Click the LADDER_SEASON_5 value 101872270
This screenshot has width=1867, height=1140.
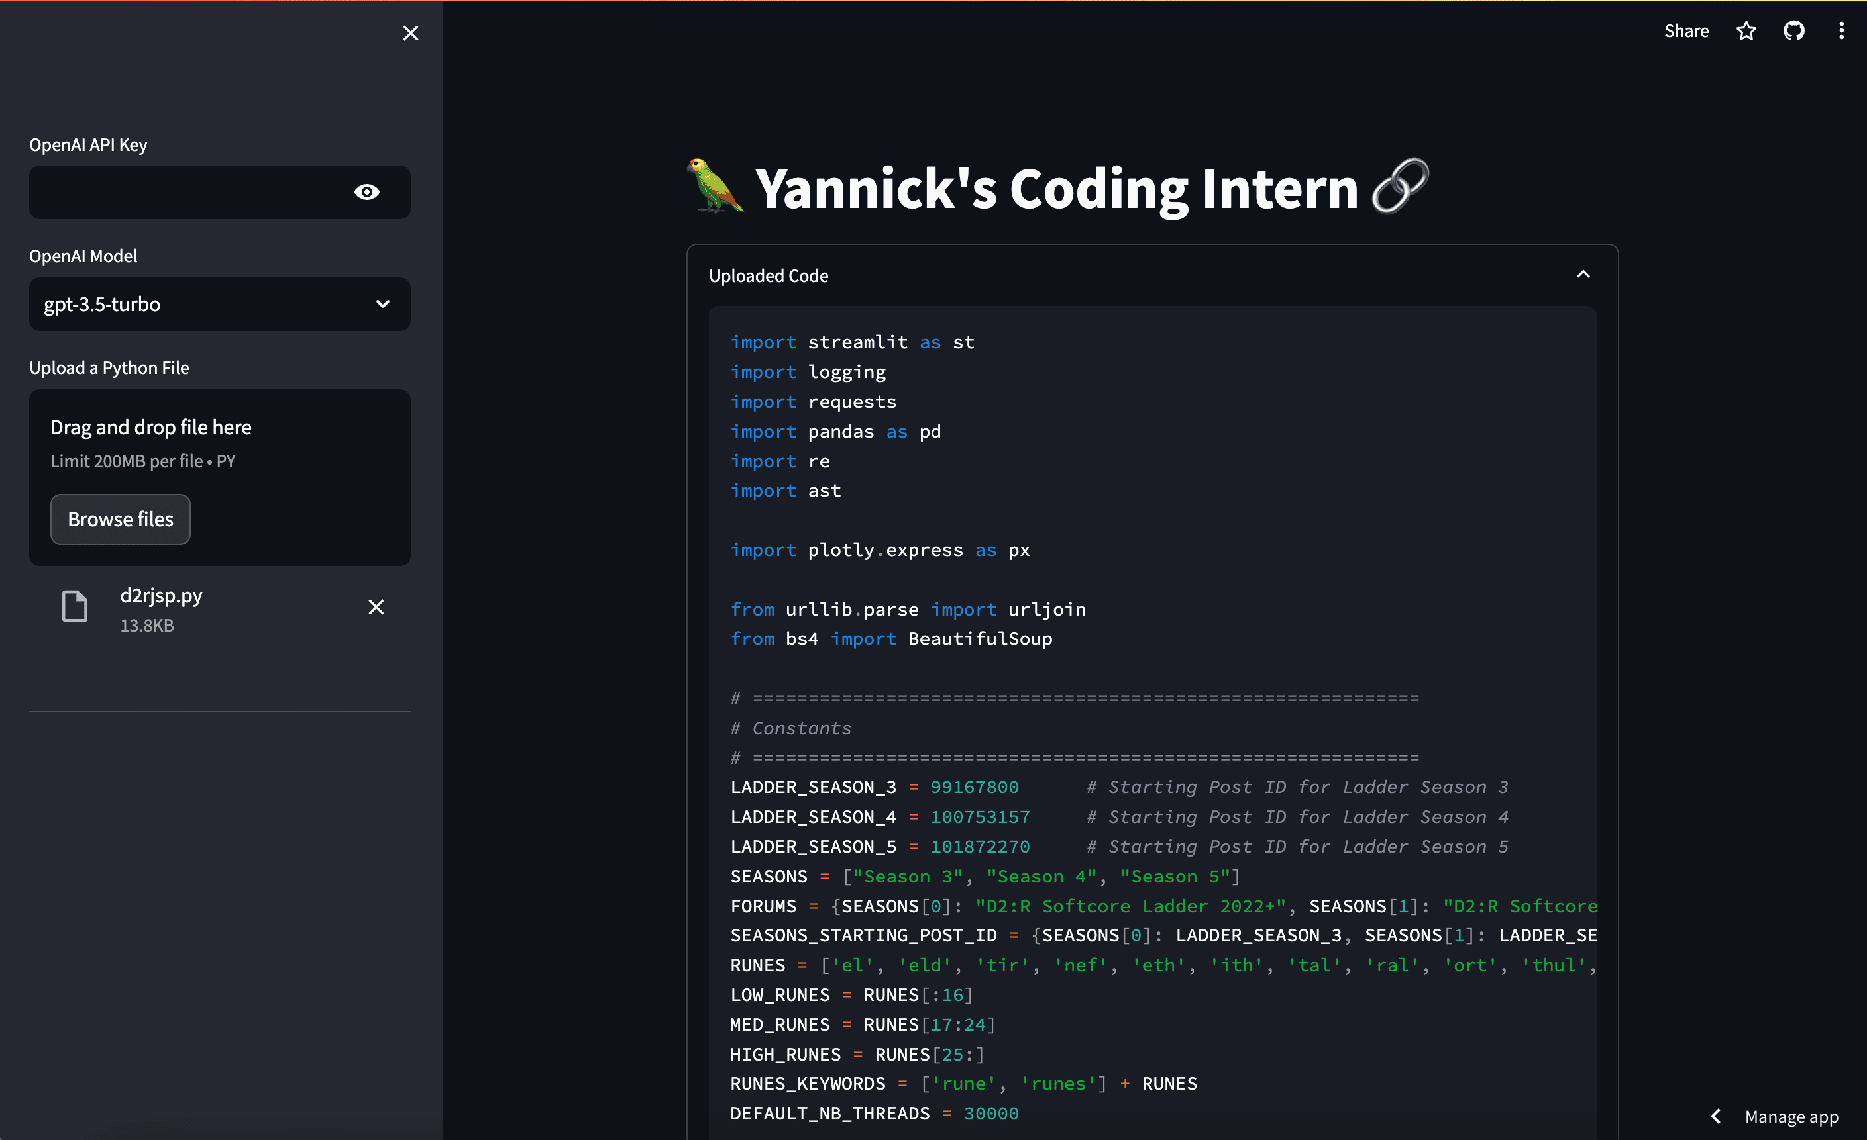point(980,846)
